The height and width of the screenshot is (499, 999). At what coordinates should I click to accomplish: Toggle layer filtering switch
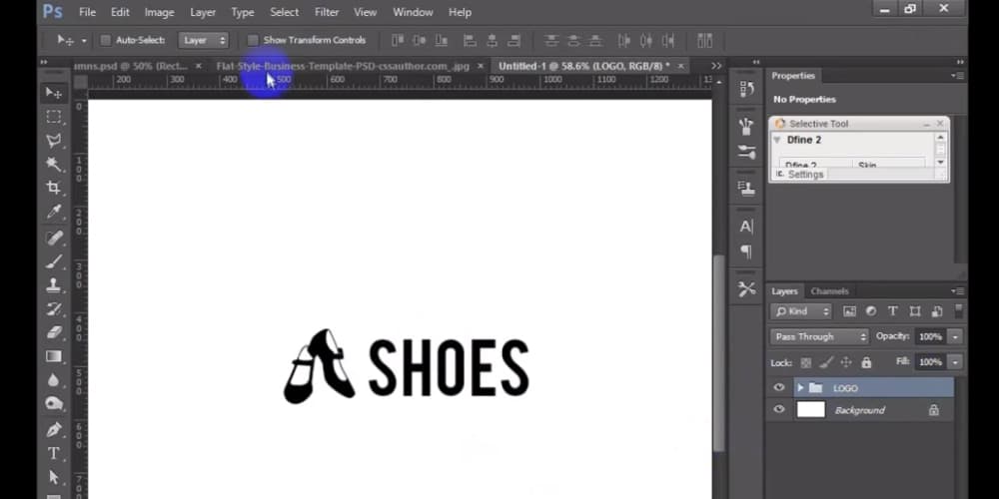[958, 310]
